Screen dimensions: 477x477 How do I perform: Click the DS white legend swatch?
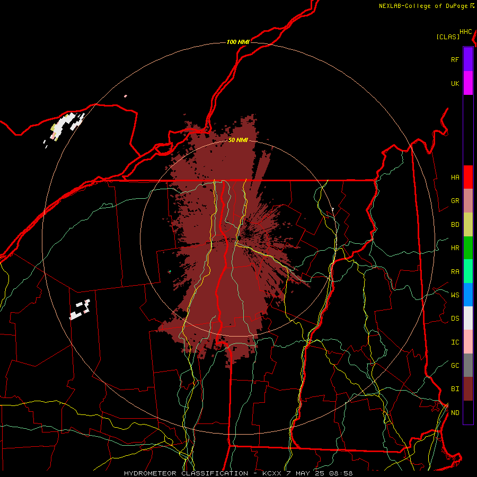[x=468, y=318]
